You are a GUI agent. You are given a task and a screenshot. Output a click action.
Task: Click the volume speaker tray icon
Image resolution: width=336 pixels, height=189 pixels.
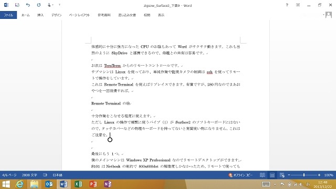(301, 184)
